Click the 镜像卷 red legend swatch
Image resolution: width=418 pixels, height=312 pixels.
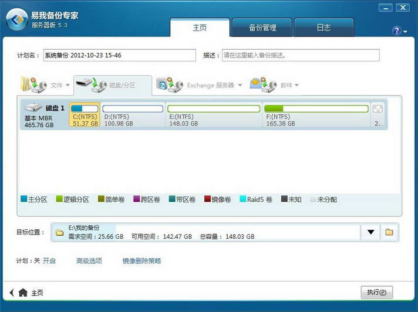pyautogui.click(x=207, y=199)
